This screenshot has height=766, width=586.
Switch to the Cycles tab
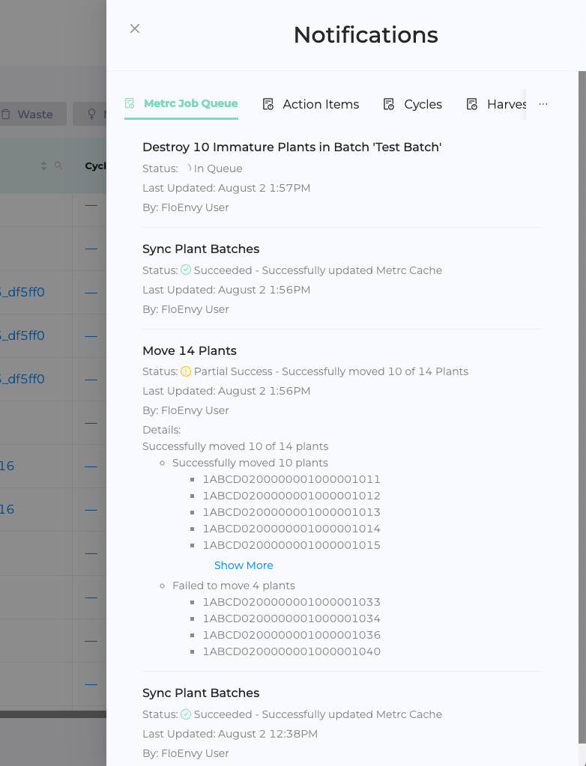[423, 105]
